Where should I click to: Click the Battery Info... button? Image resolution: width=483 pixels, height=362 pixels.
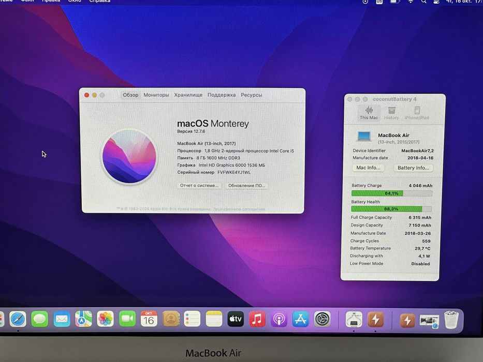coord(414,168)
